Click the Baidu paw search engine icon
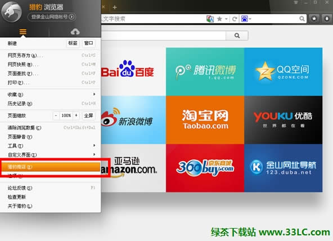333x241 pixels. [245, 19]
